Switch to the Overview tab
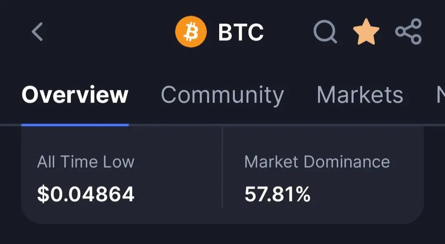Viewport: 445px width, 244px height. (75, 94)
